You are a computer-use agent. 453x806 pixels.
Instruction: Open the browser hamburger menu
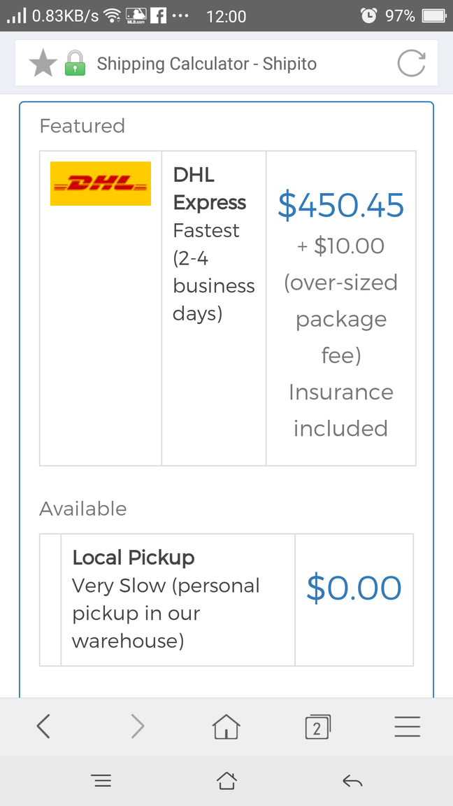tap(408, 727)
